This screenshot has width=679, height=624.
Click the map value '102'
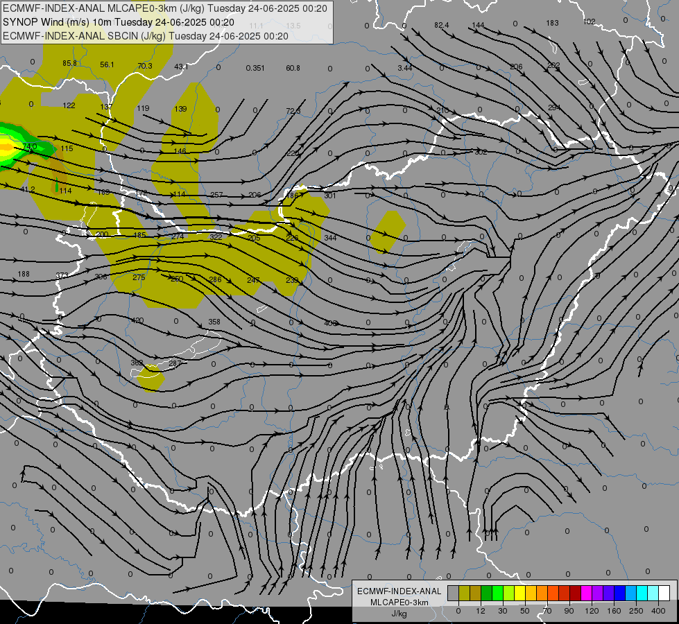point(590,21)
